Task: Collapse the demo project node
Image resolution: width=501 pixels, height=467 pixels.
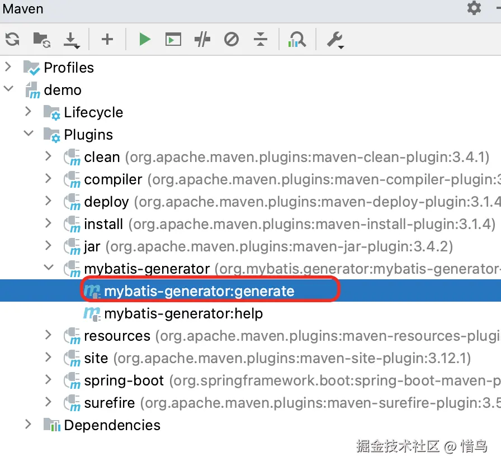Action: pyautogui.click(x=8, y=89)
